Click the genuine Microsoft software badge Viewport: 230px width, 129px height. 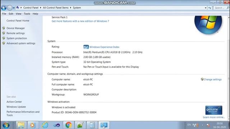[x=214, y=110]
